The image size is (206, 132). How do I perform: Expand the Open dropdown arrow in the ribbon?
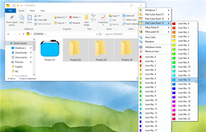point(119,16)
